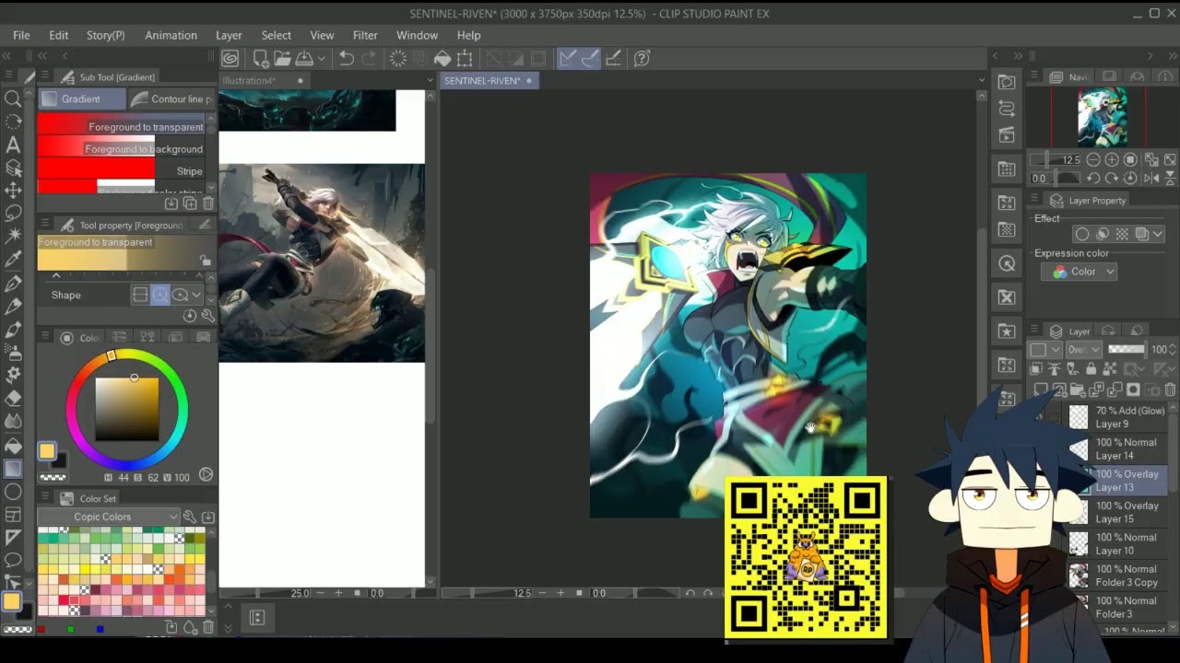The width and height of the screenshot is (1180, 663).
Task: Toggle the Border effect circle icon
Action: click(1082, 234)
